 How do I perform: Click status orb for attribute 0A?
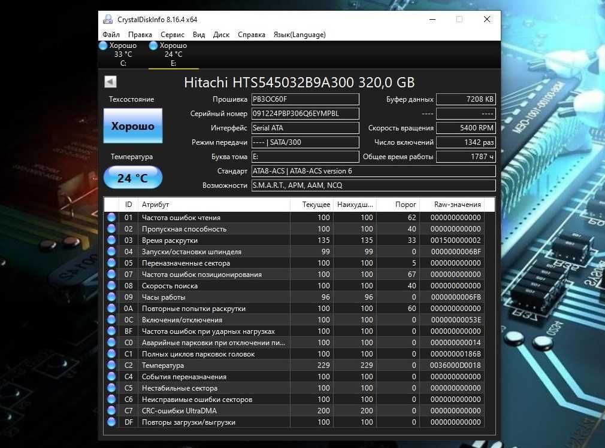click(111, 308)
